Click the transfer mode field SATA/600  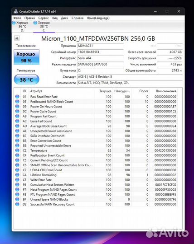pyautogui.click(x=101, y=64)
